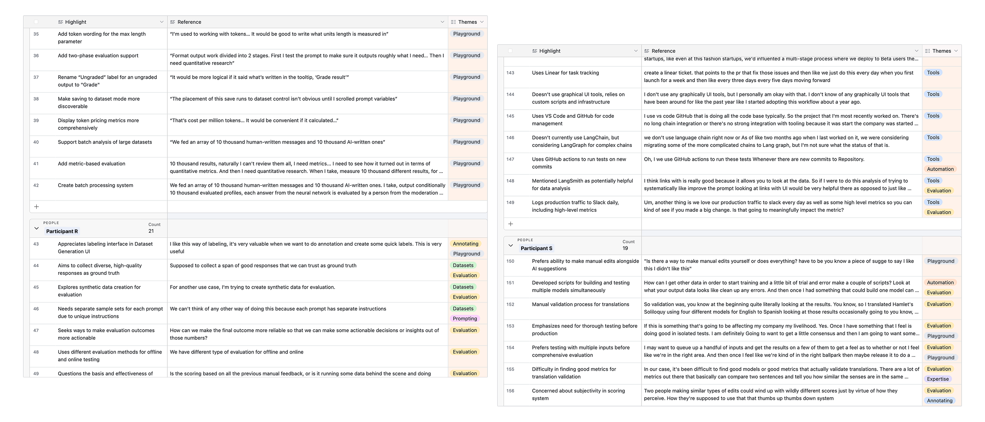
Task: Click the Prompting tag in row 46
Action: (x=465, y=319)
